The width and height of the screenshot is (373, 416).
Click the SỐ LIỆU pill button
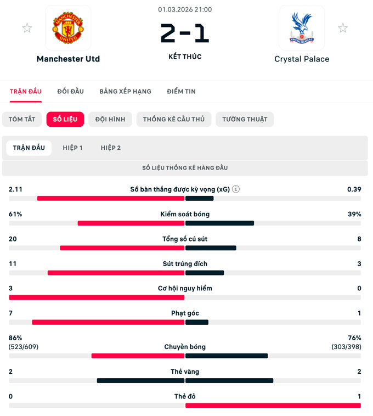(x=65, y=120)
